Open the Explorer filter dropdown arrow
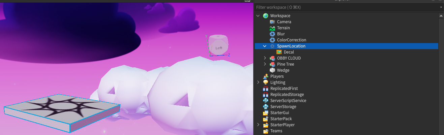The width and height of the screenshot is (444, 135). click(x=441, y=7)
